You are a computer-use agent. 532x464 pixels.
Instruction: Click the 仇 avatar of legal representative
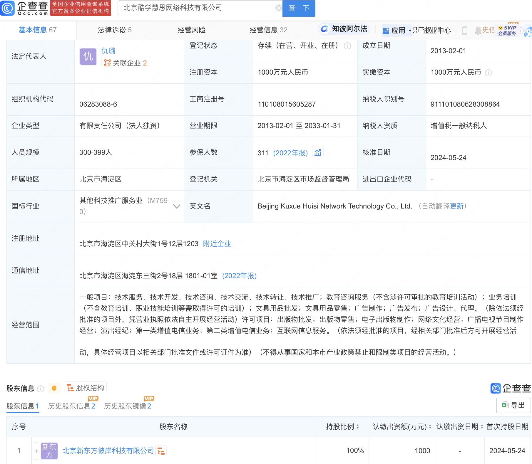[x=88, y=57]
